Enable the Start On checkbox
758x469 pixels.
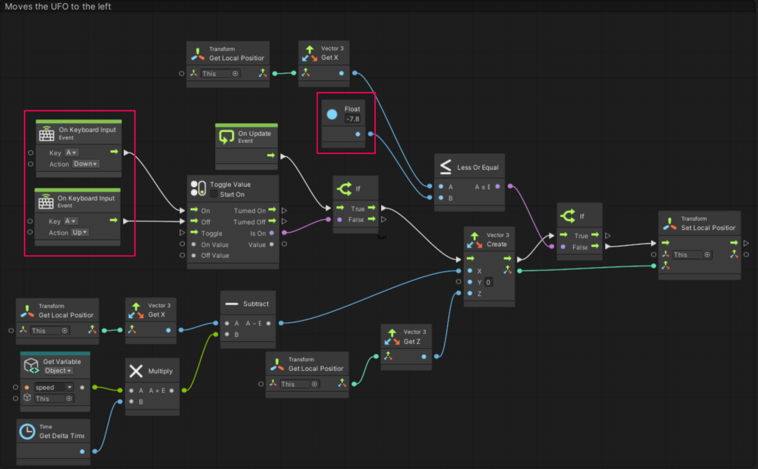(x=214, y=194)
